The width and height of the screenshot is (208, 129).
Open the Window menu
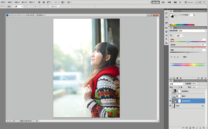coord(24,2)
